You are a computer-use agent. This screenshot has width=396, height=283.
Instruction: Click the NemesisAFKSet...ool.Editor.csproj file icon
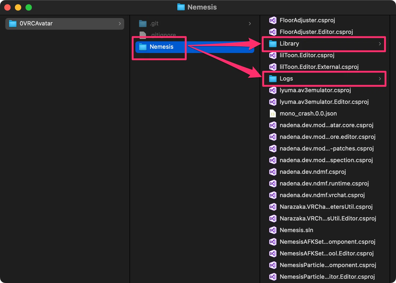tap(273, 253)
